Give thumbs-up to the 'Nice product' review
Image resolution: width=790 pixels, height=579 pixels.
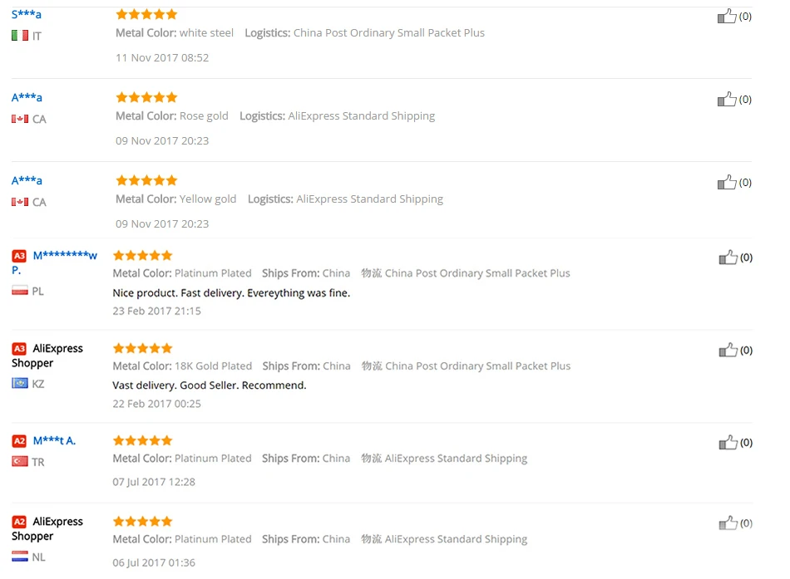(x=728, y=258)
